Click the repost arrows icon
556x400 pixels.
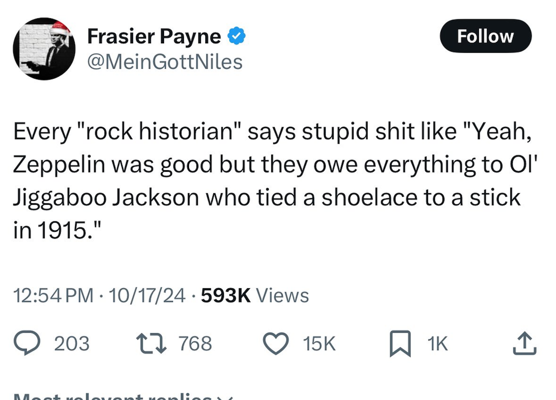[151, 343]
